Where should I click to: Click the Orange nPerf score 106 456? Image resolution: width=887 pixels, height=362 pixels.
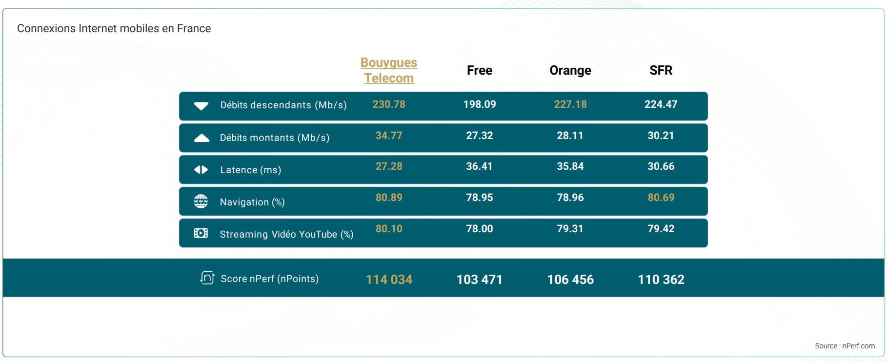(x=570, y=280)
